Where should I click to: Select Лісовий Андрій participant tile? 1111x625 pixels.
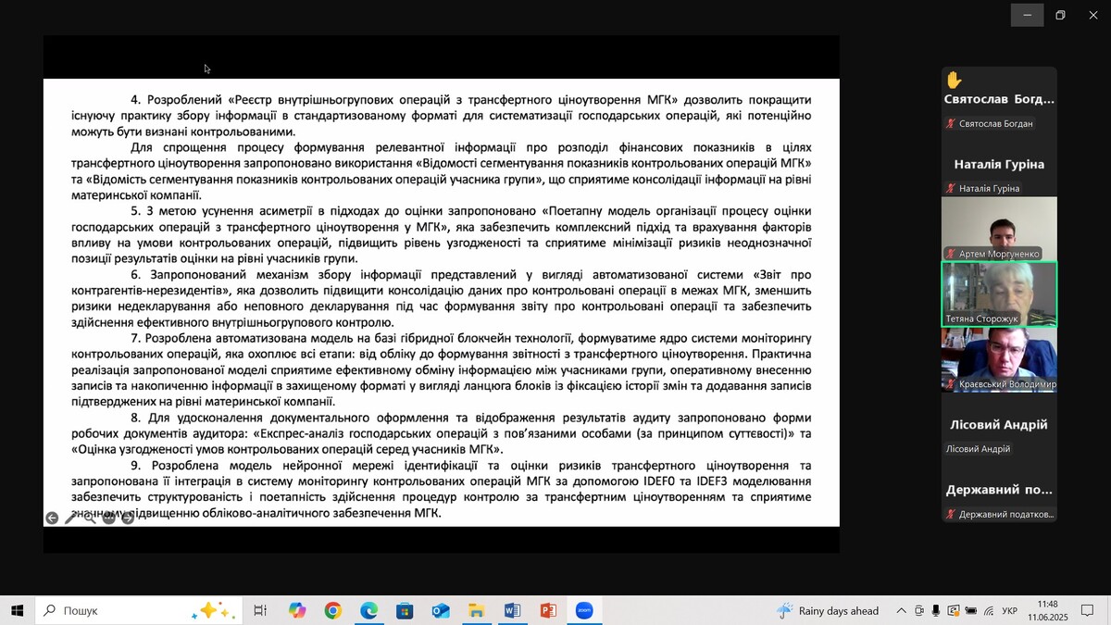tap(999, 424)
